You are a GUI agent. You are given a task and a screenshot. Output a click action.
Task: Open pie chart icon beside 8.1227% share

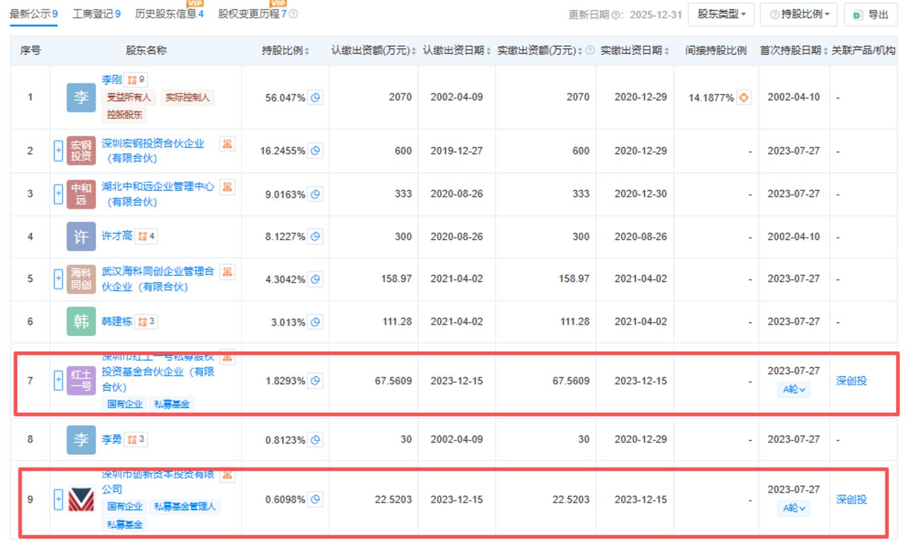(315, 237)
